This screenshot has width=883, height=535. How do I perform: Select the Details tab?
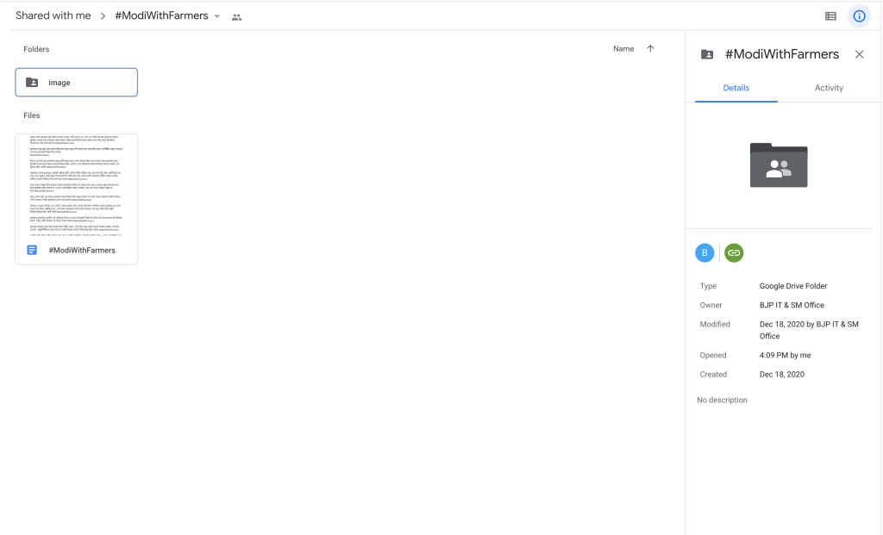tap(736, 88)
